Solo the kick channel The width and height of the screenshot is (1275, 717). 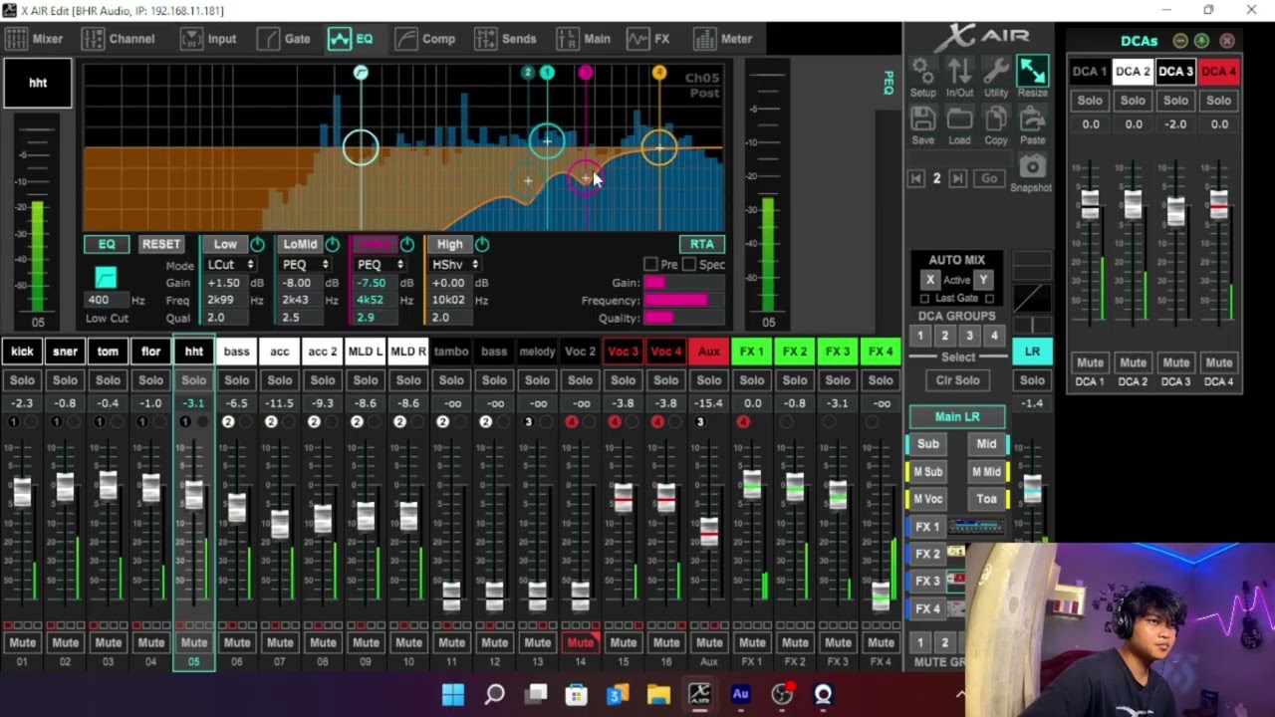[x=22, y=380]
